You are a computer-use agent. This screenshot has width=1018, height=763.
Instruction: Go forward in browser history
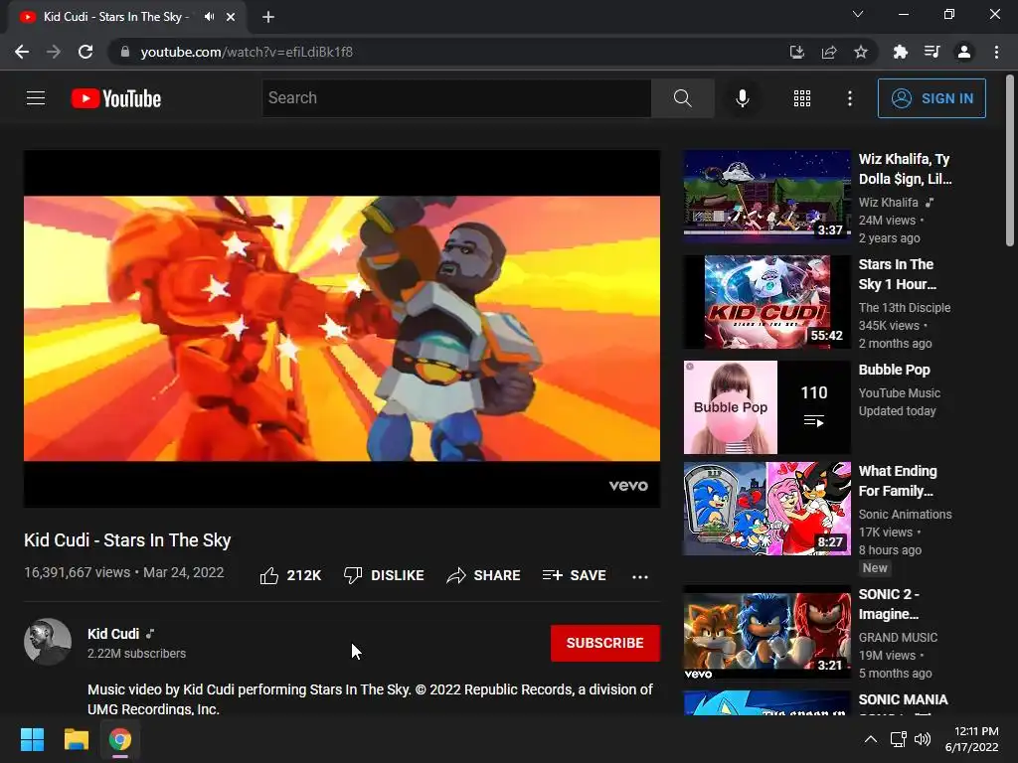tap(54, 52)
